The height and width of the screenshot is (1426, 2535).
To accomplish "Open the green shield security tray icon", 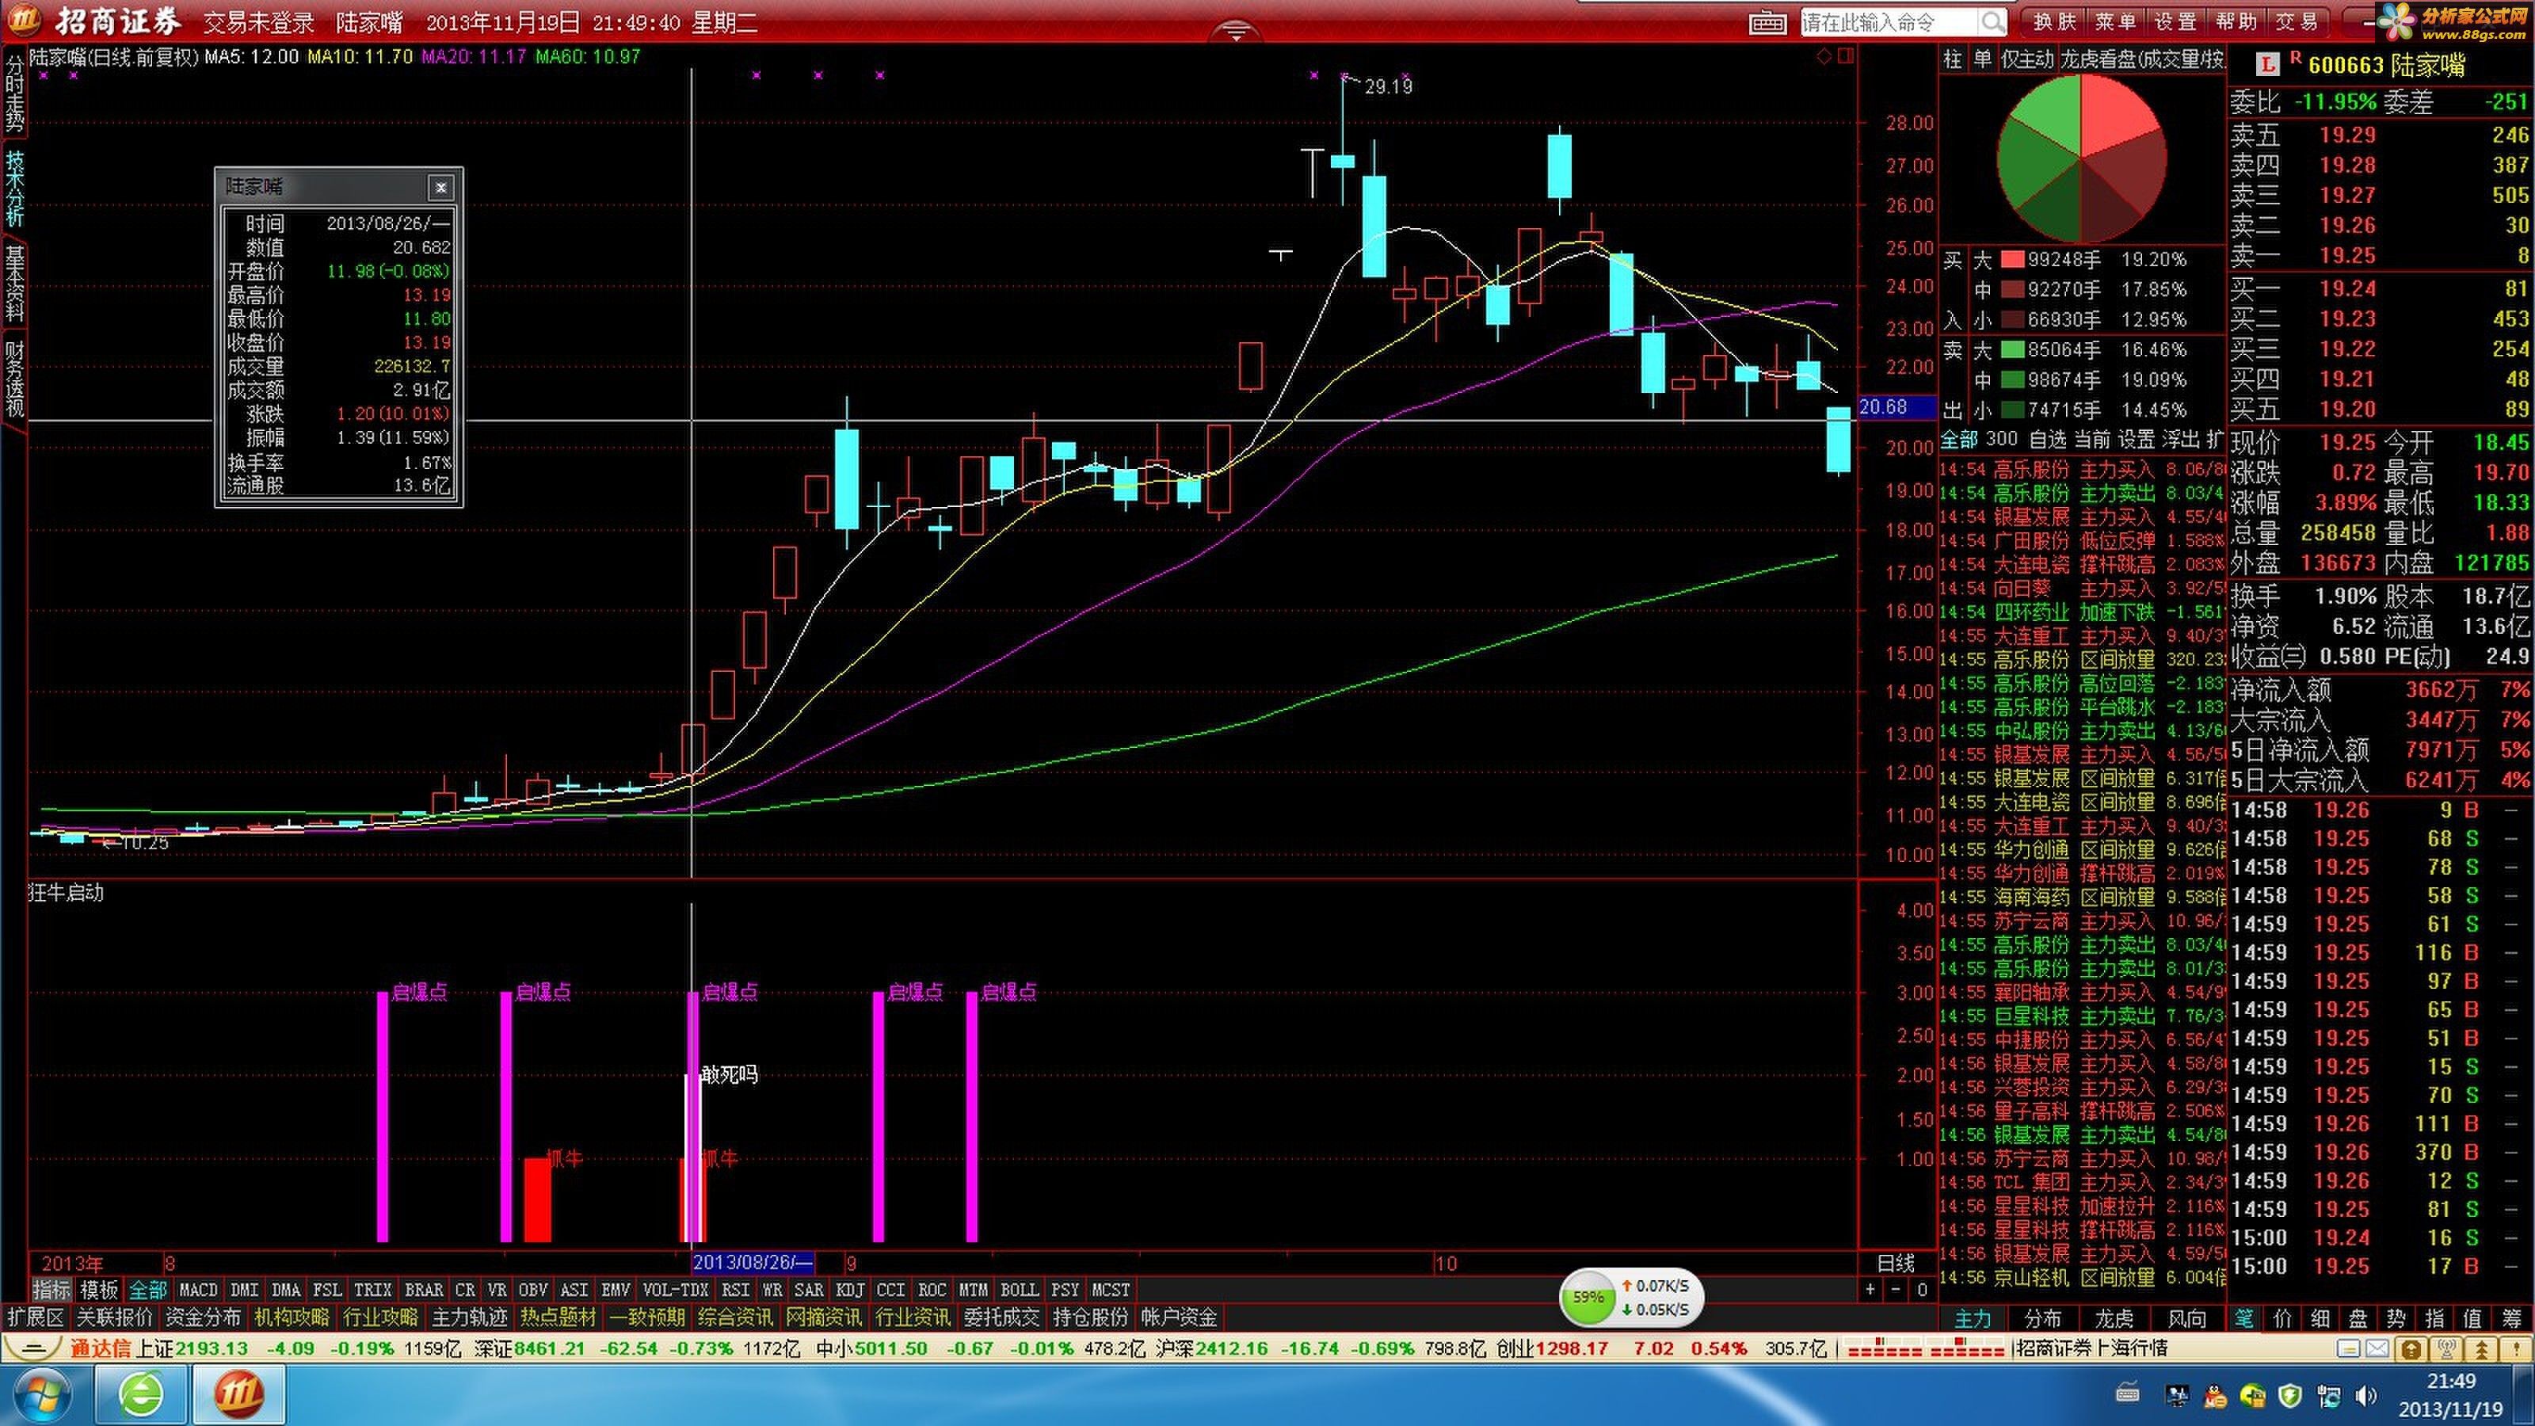I will (x=2290, y=1395).
